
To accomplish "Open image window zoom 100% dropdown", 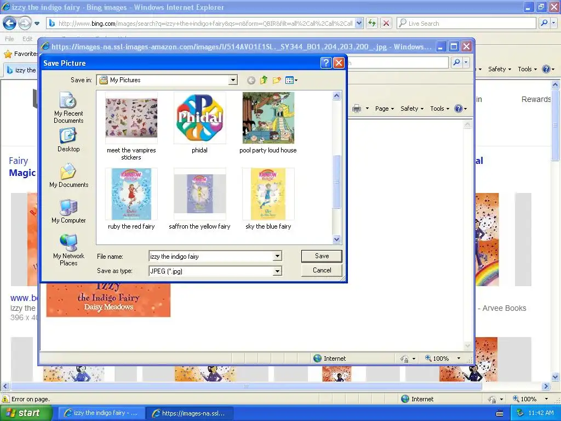I will click(459, 359).
